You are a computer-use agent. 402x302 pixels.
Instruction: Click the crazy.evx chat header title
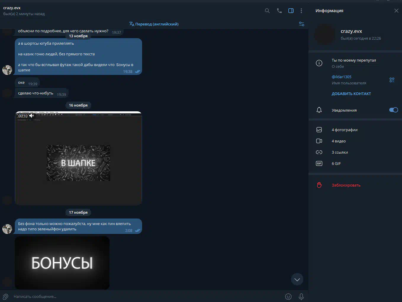point(12,8)
